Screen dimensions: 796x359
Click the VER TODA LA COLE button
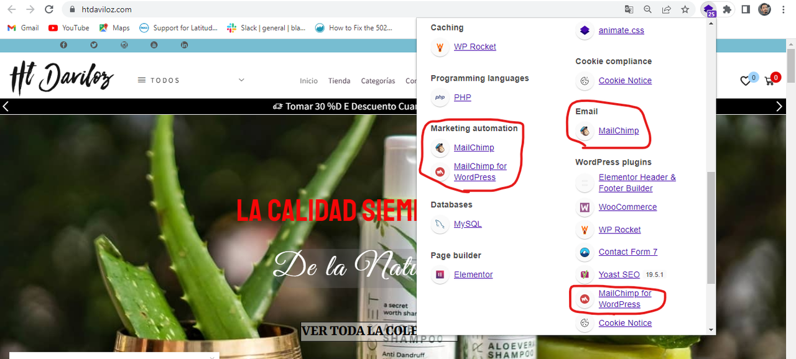click(x=379, y=331)
